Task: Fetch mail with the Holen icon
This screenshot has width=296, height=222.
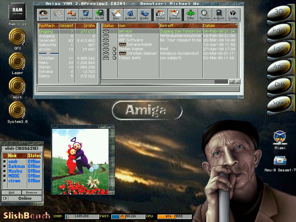Action: point(160,14)
